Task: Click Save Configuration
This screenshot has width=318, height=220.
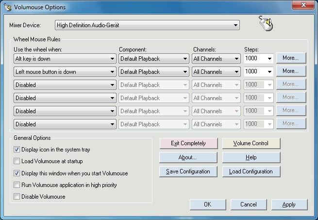Action: (x=188, y=171)
